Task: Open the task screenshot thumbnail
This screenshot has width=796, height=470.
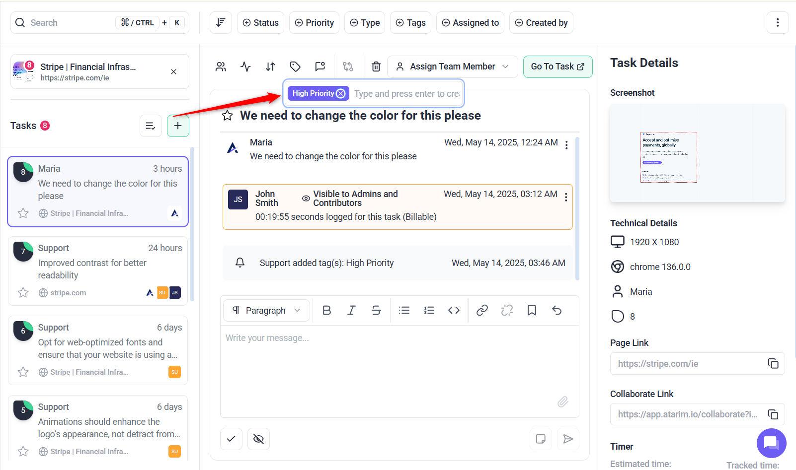Action: [x=668, y=157]
